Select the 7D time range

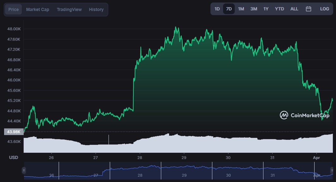coord(229,9)
